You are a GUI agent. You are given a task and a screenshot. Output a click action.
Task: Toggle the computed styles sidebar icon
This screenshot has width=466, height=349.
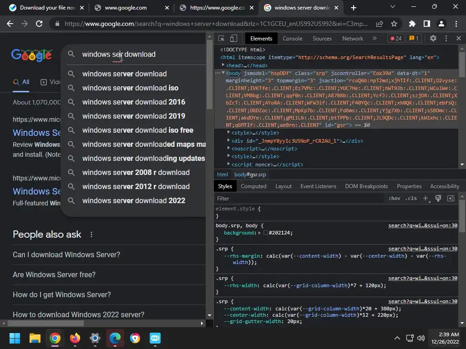pos(451,198)
